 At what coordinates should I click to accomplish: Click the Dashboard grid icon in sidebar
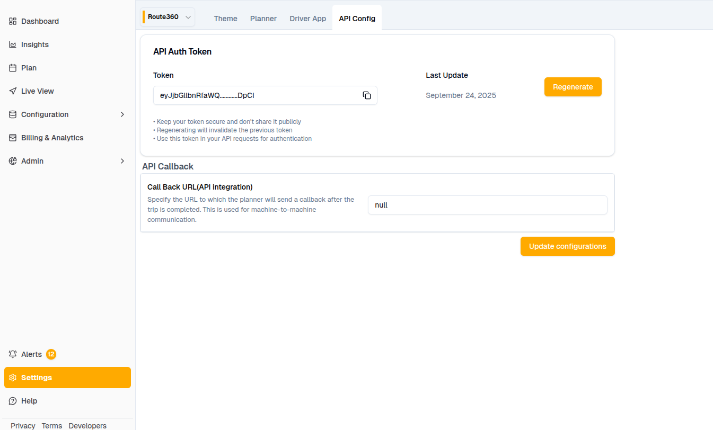[13, 21]
